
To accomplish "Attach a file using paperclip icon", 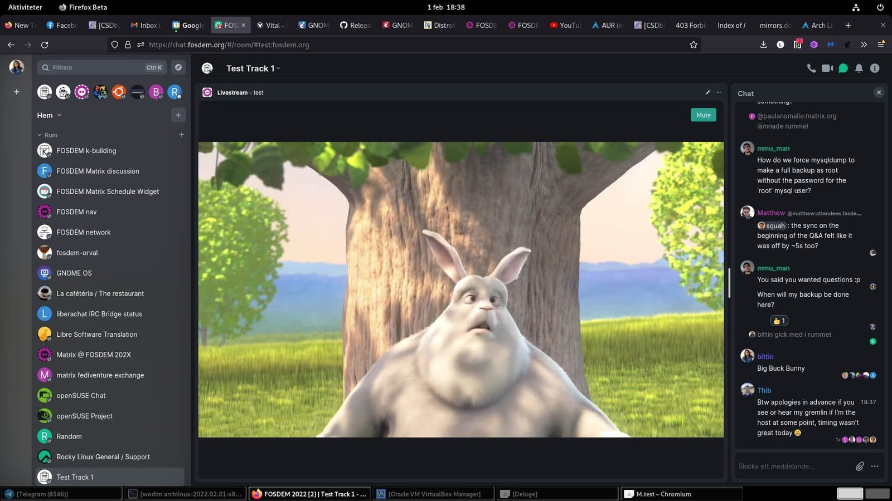I will pos(860,466).
